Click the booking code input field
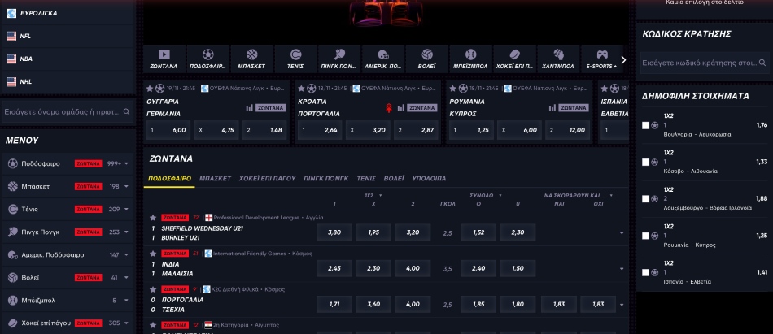773x334 pixels. (x=705, y=63)
